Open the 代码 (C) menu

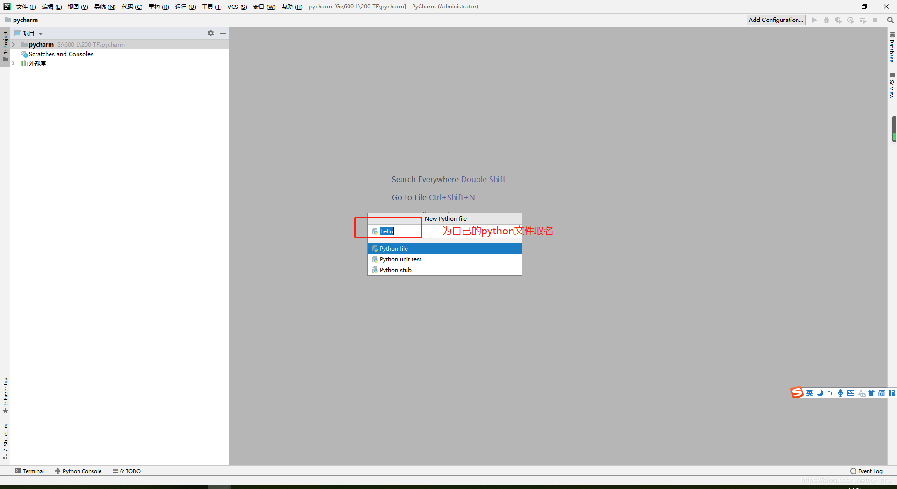pos(132,7)
